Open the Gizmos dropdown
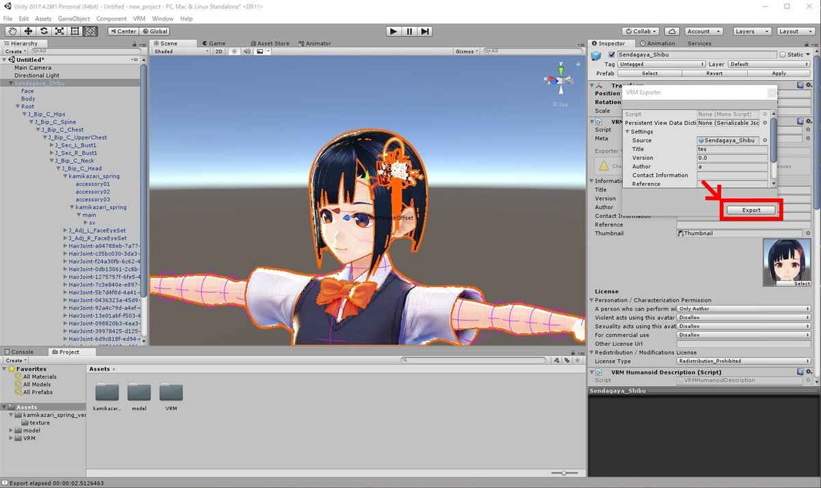This screenshot has width=821, height=488. pos(467,51)
